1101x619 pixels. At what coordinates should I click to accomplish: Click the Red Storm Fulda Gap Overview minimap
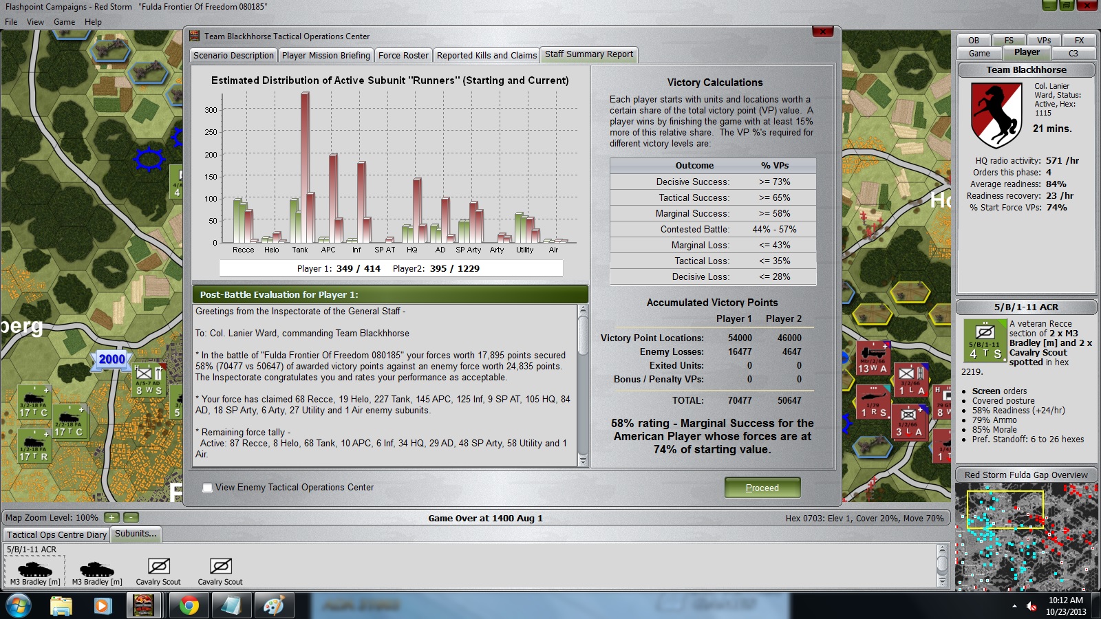click(1026, 536)
